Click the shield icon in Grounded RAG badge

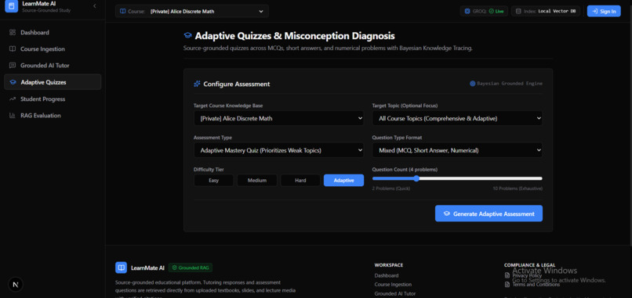175,267
